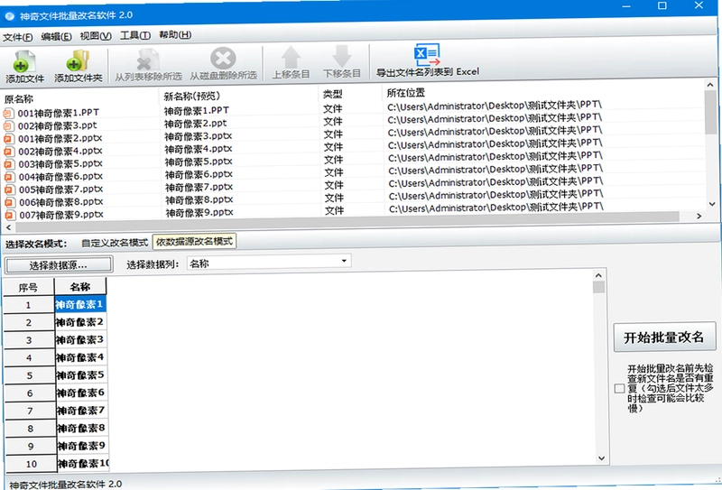Open the 工具(T) menu
This screenshot has height=490, width=722.
click(135, 35)
